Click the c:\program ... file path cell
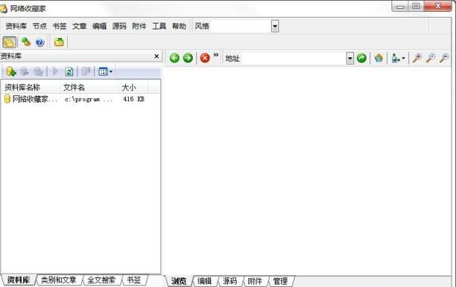456x287 pixels. click(x=89, y=99)
